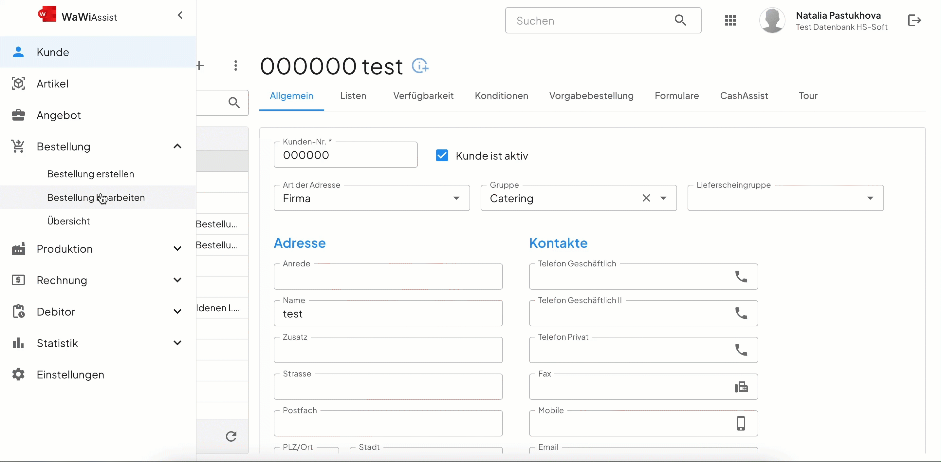Collapse the Bestellung menu section
941x462 pixels.
click(177, 146)
